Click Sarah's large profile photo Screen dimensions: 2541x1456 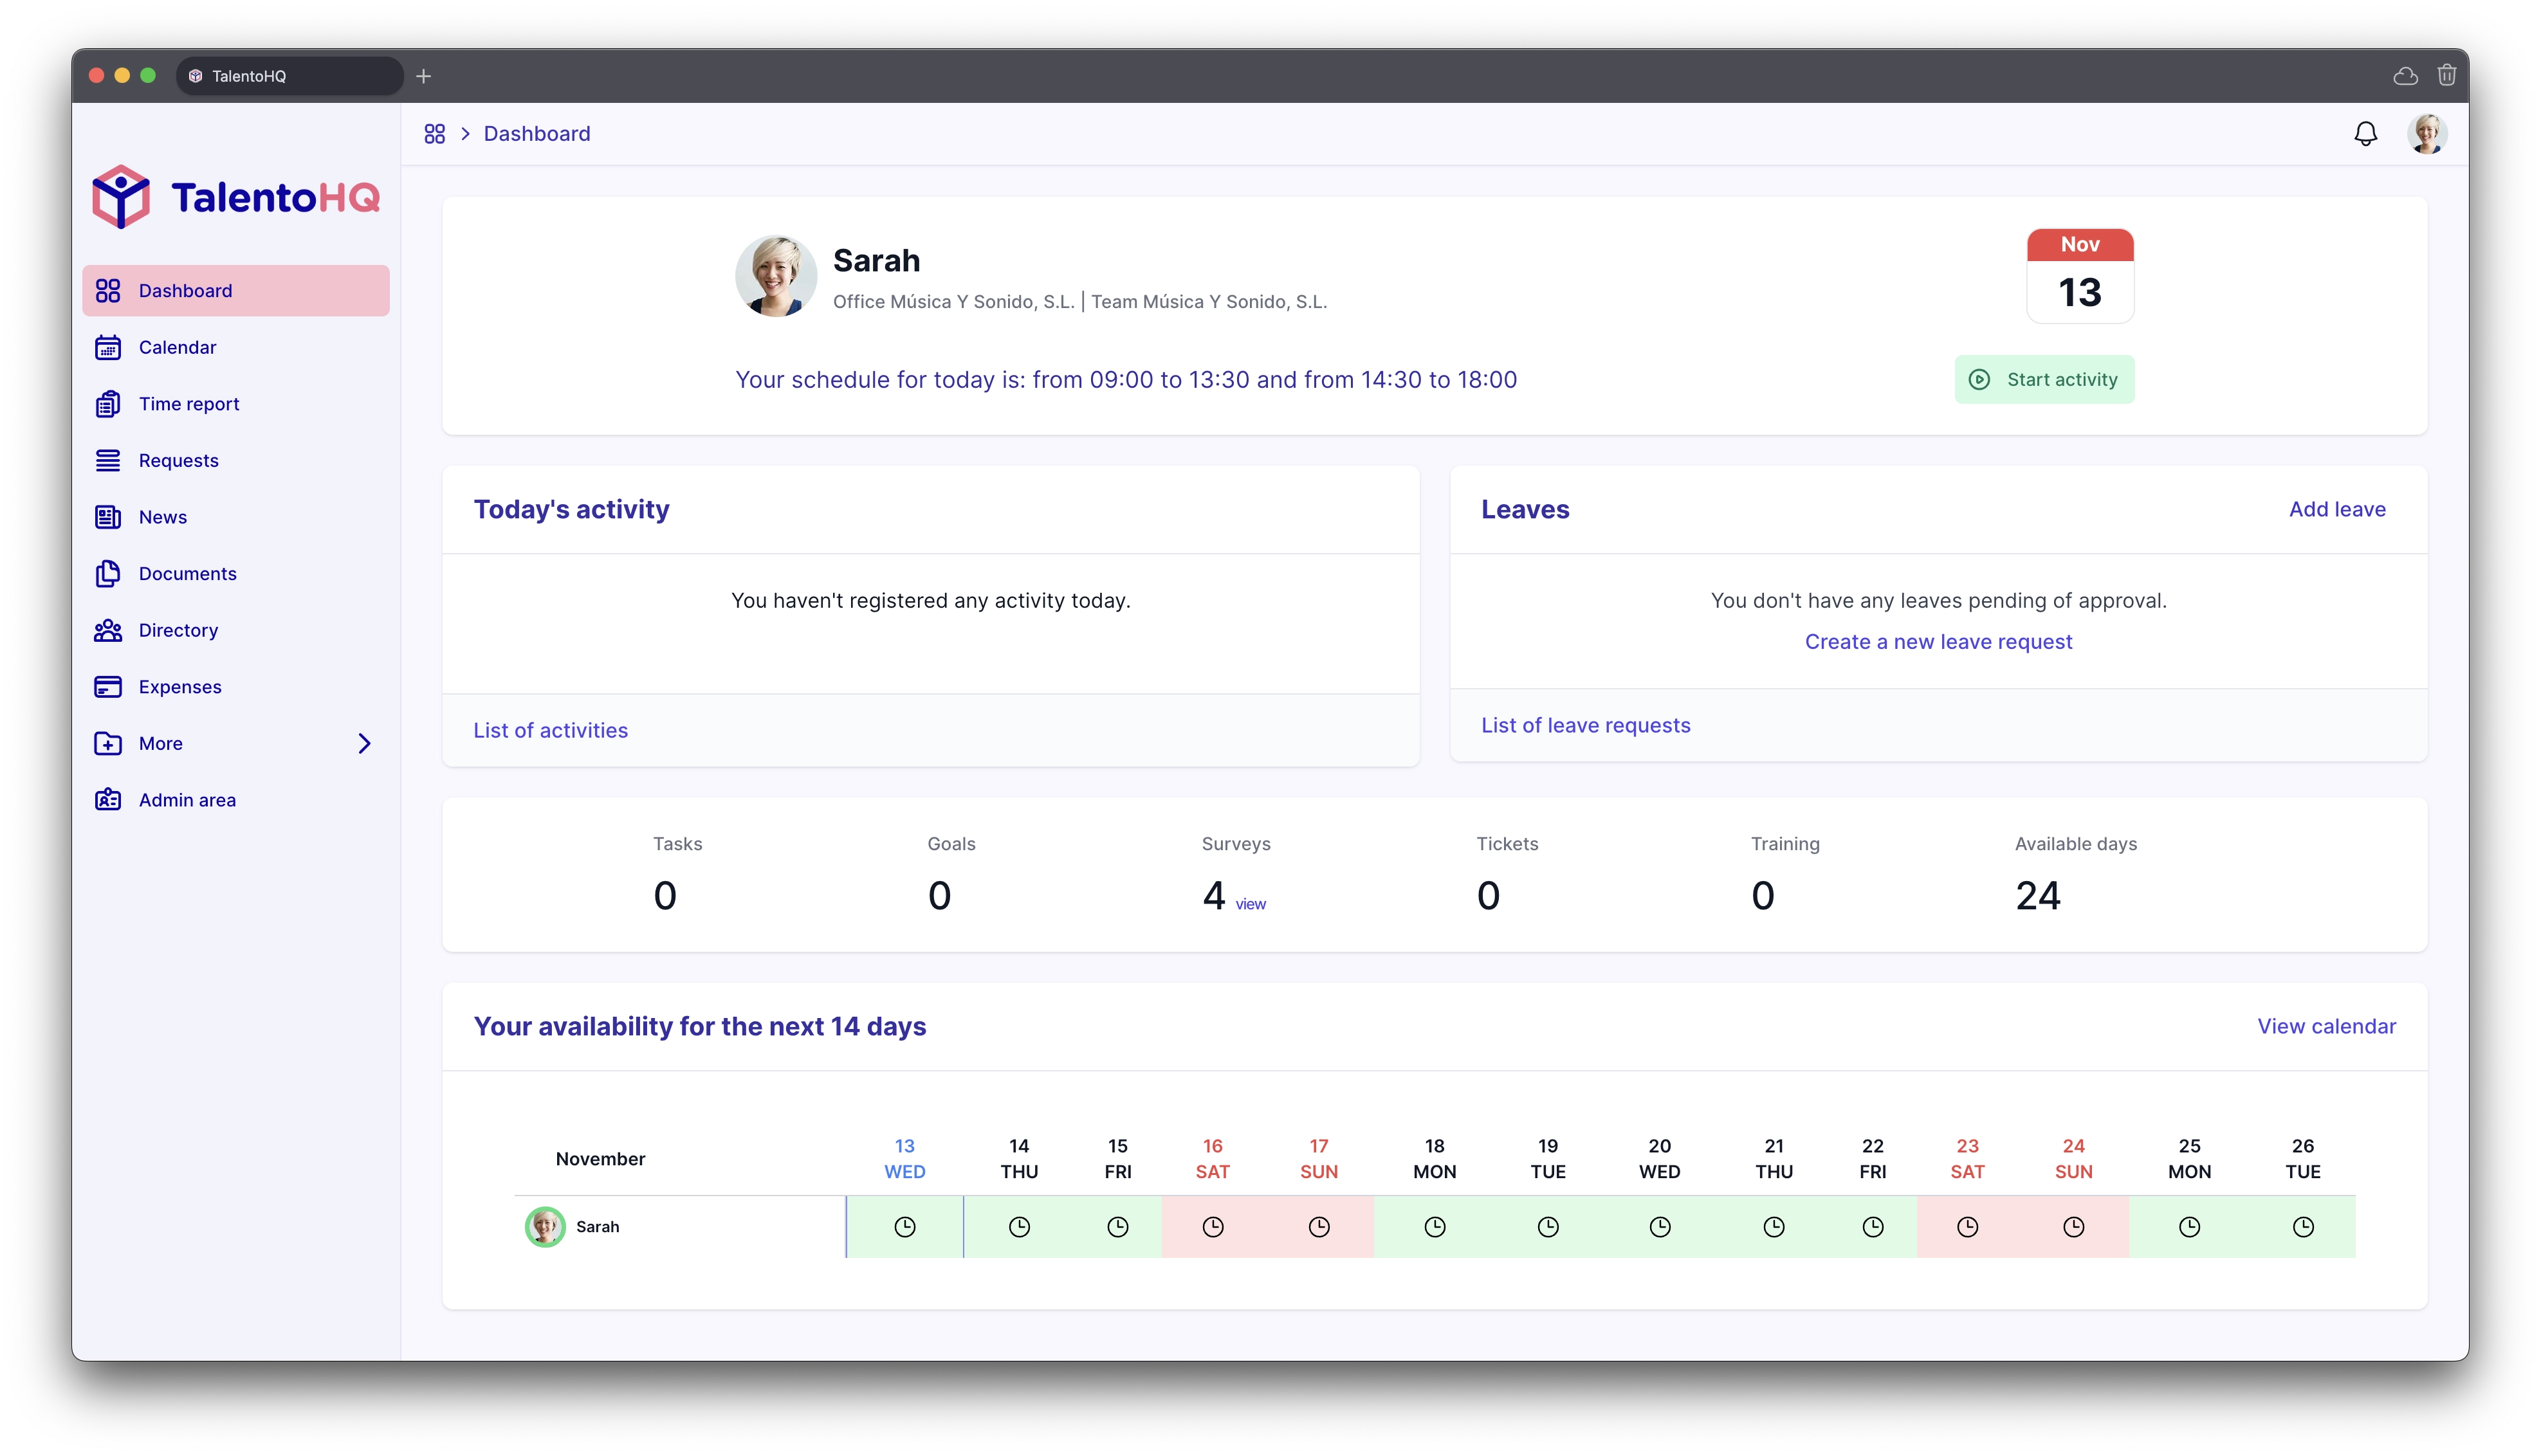click(776, 276)
